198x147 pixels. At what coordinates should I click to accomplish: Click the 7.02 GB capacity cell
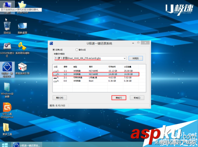coord(128,78)
